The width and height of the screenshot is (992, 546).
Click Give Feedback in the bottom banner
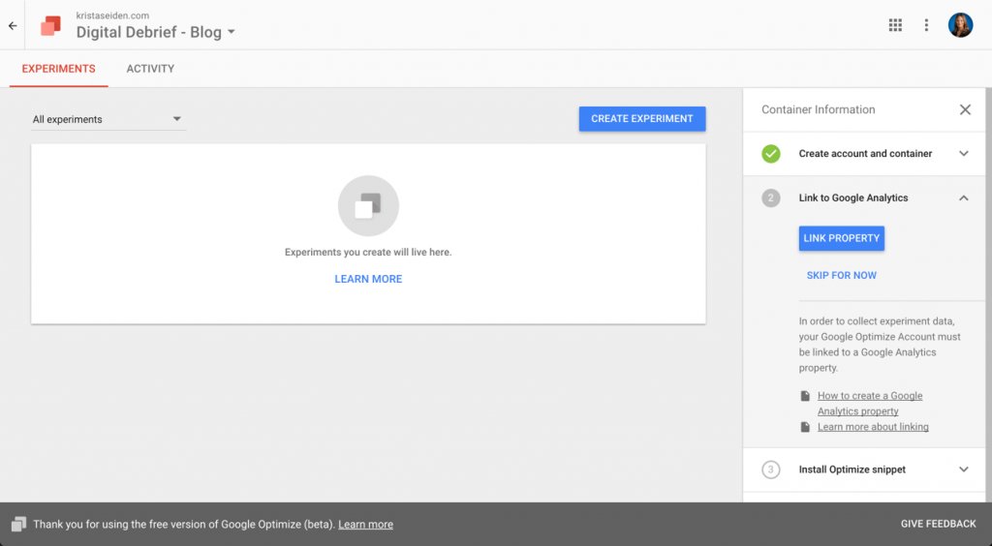(x=938, y=524)
